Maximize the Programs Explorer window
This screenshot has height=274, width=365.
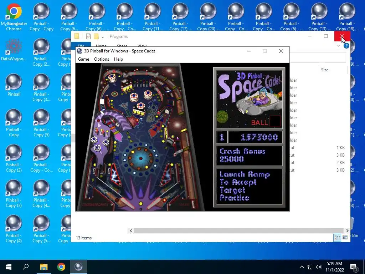point(326,36)
